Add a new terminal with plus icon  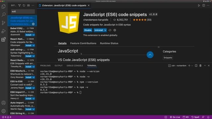click(189, 65)
